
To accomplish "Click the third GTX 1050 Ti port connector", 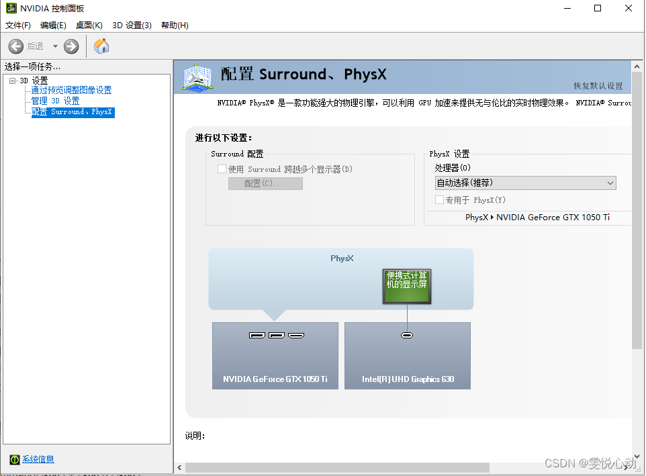I will [296, 336].
